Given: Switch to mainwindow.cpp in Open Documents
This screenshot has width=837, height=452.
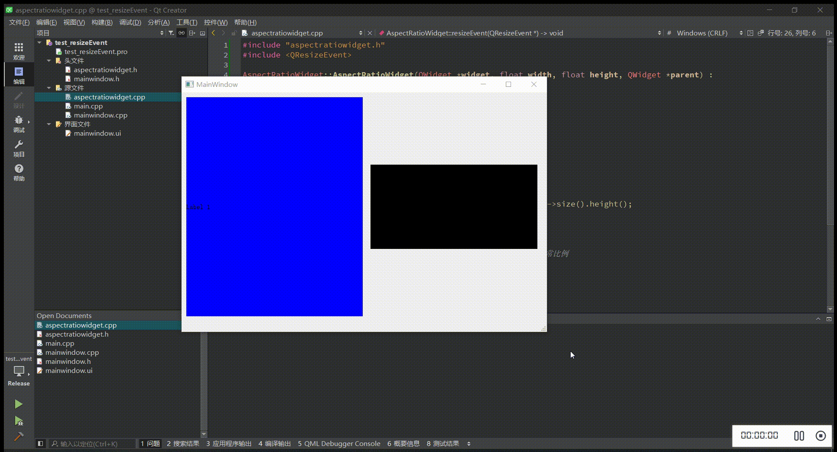Looking at the screenshot, I should pos(72,352).
